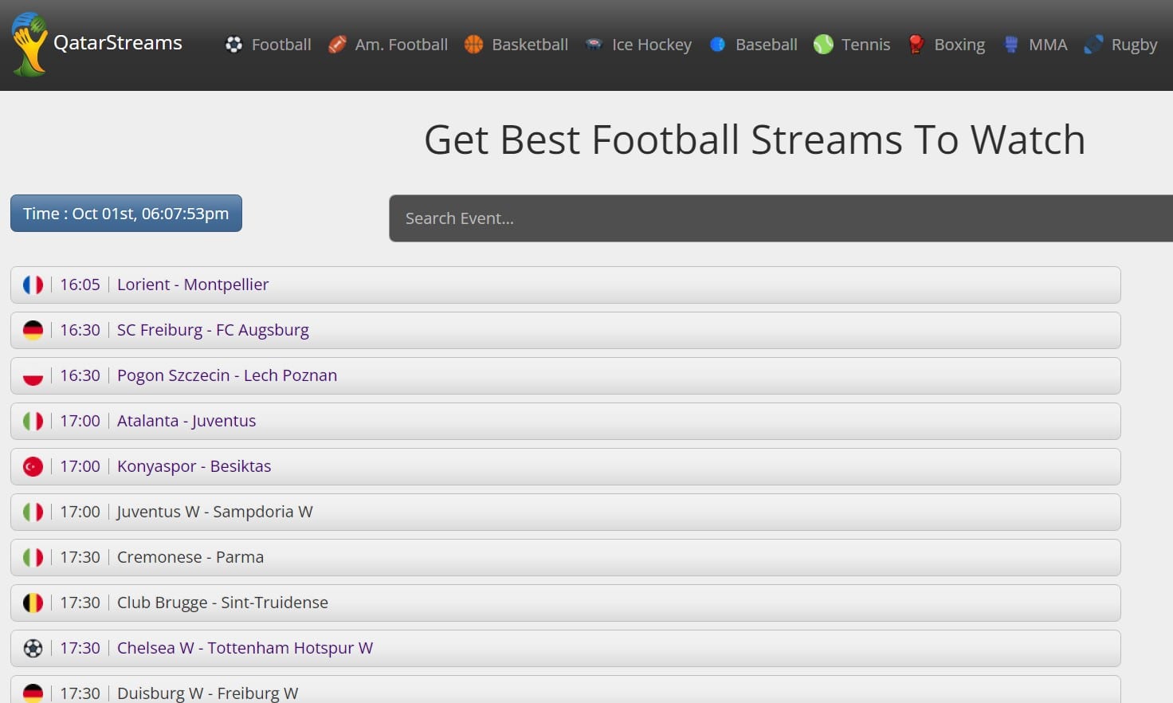
Task: Select the Chelsea W - Tottenham Hotspur W match
Action: 245,648
